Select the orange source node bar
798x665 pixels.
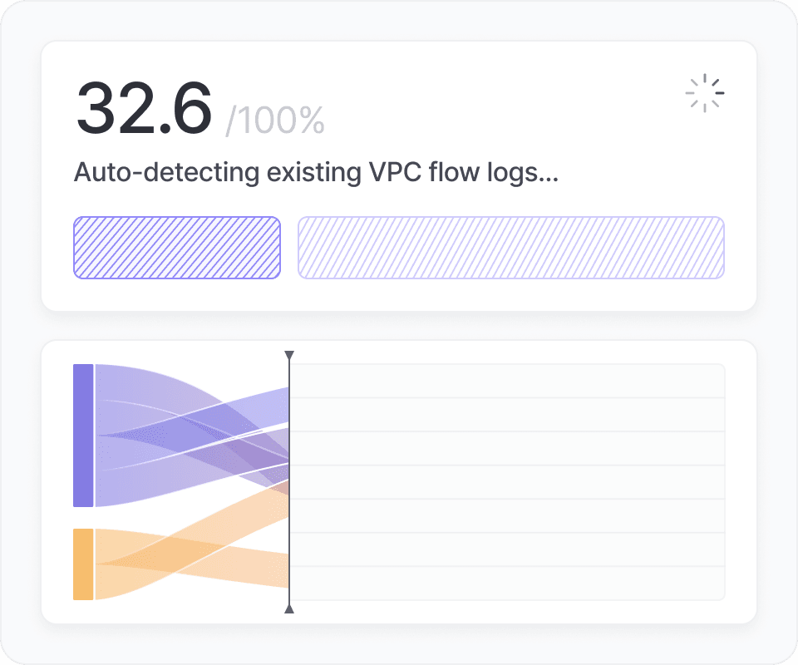(x=83, y=564)
